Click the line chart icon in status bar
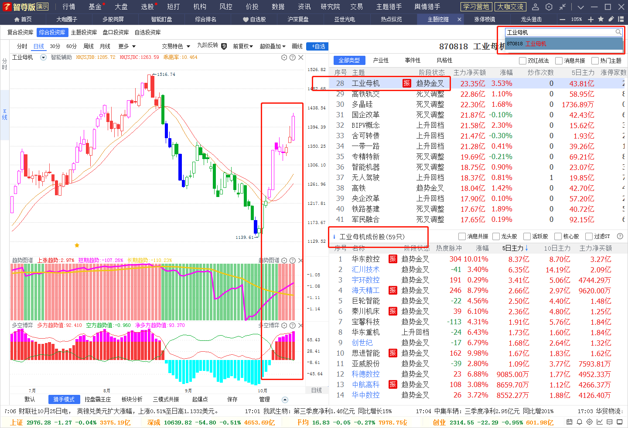 (600, 422)
